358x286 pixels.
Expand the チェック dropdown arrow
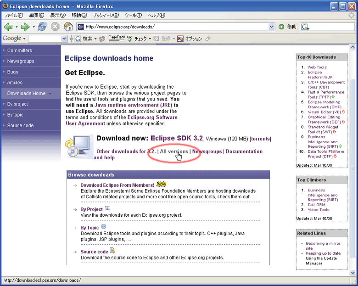pyautogui.click(x=150, y=39)
